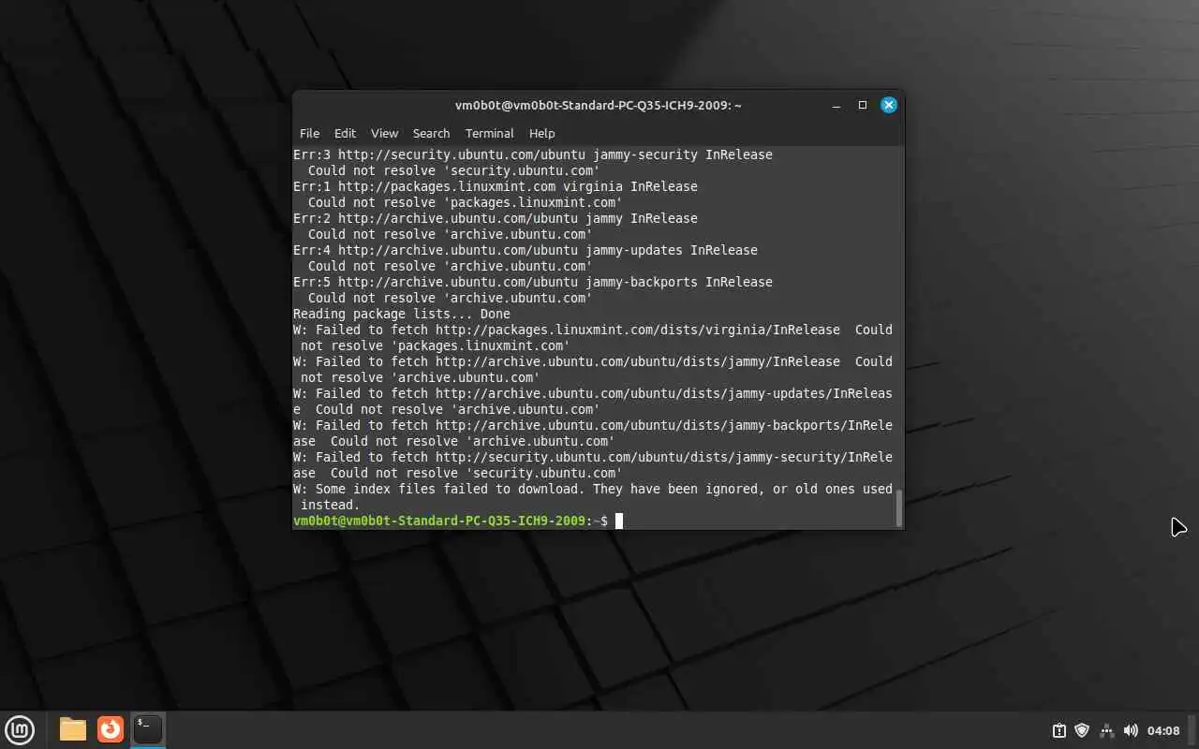This screenshot has width=1199, height=749.
Task: Click the "Could not resolve 'packages.linuxmint.com'" line under Err:1
Action: click(x=466, y=202)
